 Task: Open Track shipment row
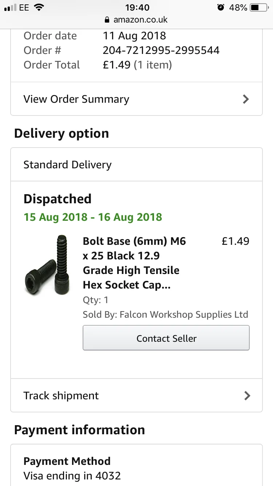point(136,396)
